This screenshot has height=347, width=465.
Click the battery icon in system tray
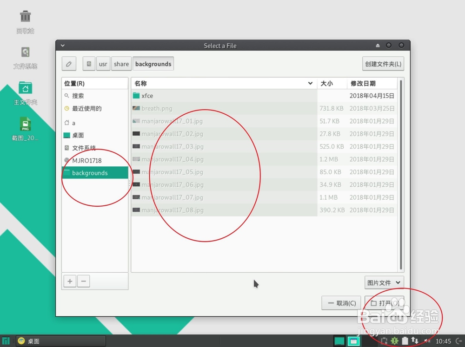(x=405, y=340)
